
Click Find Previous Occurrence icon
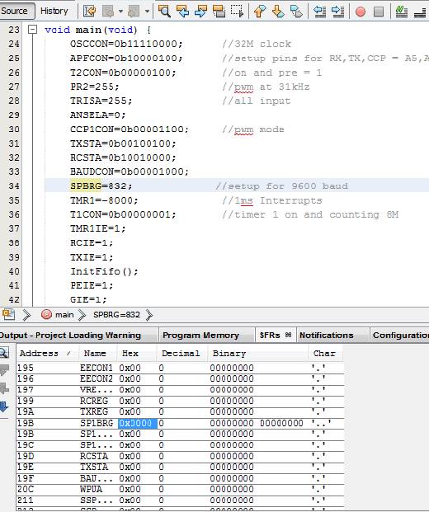pyautogui.click(x=182, y=11)
